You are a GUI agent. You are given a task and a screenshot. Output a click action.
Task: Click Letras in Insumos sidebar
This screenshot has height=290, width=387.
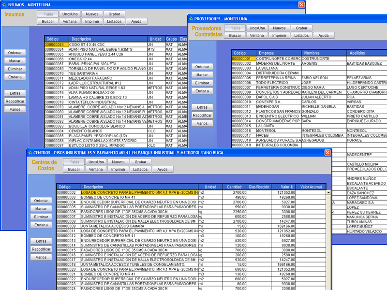click(x=15, y=93)
